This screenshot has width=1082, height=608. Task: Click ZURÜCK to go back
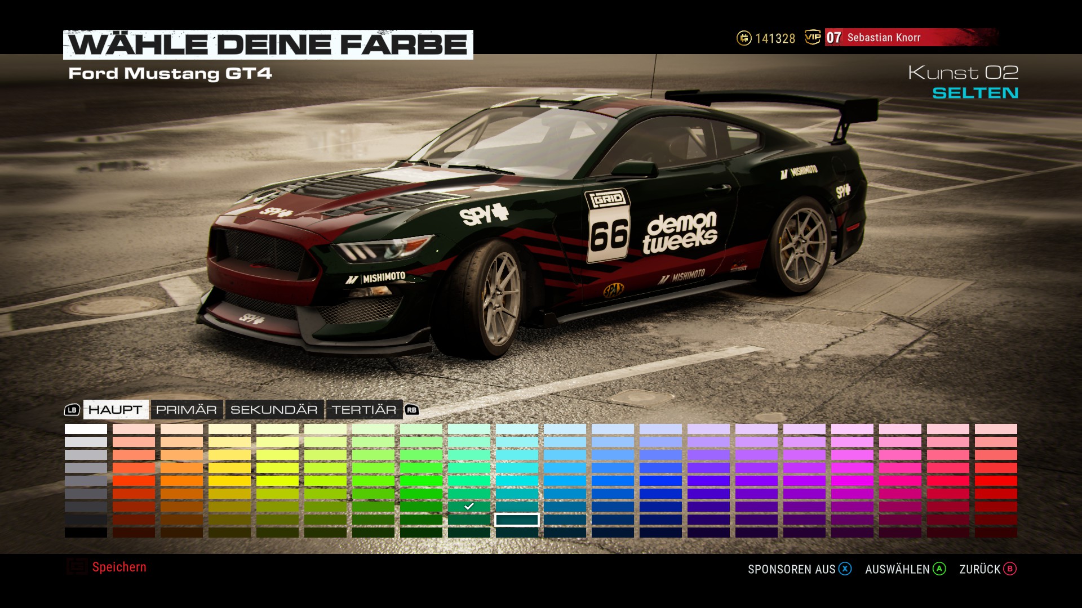tap(980, 569)
